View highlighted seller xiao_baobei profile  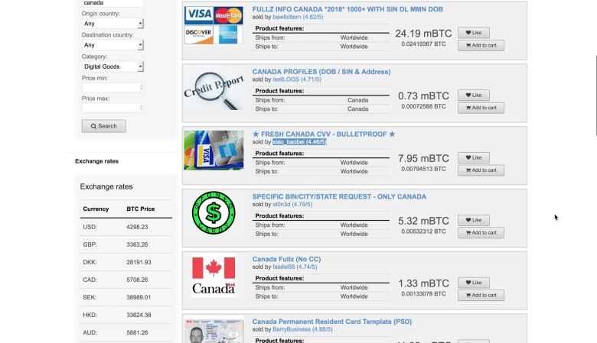click(299, 142)
